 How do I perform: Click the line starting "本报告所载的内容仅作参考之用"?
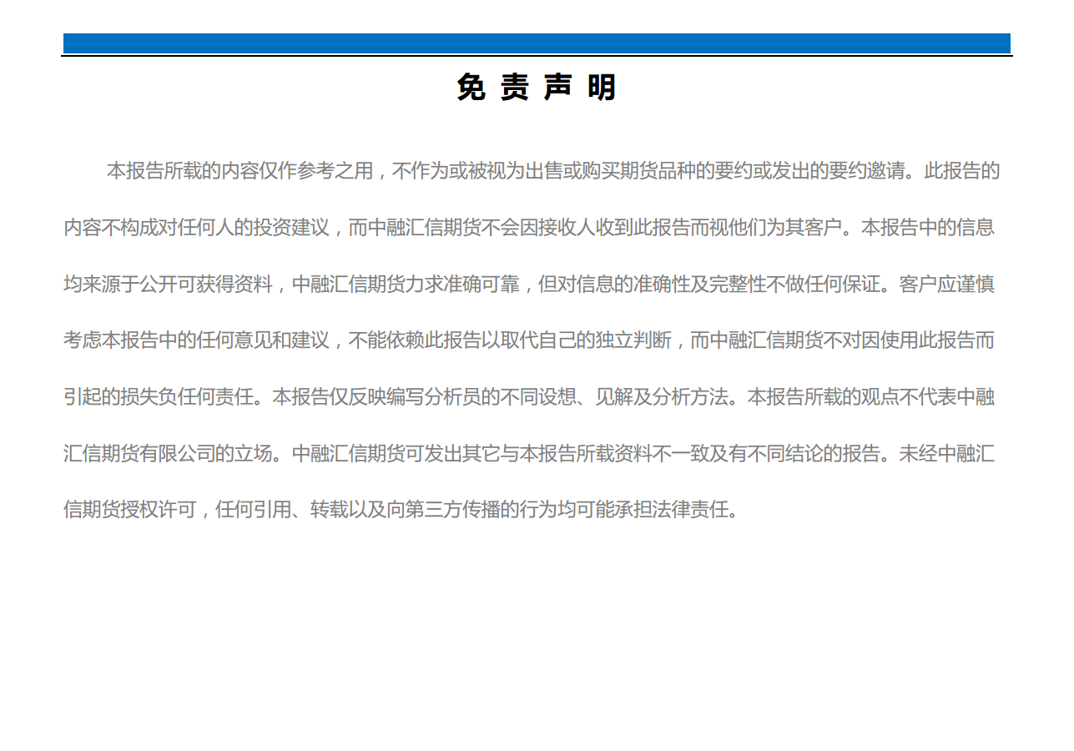[x=553, y=171]
